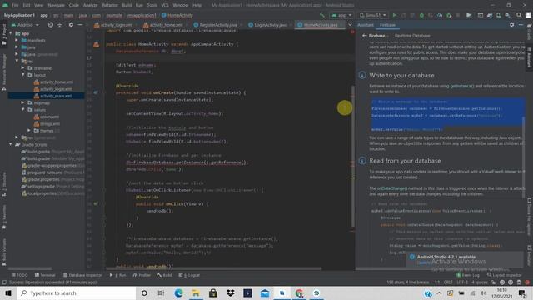Open Event Log button
533x300 pixels.
click(468, 275)
